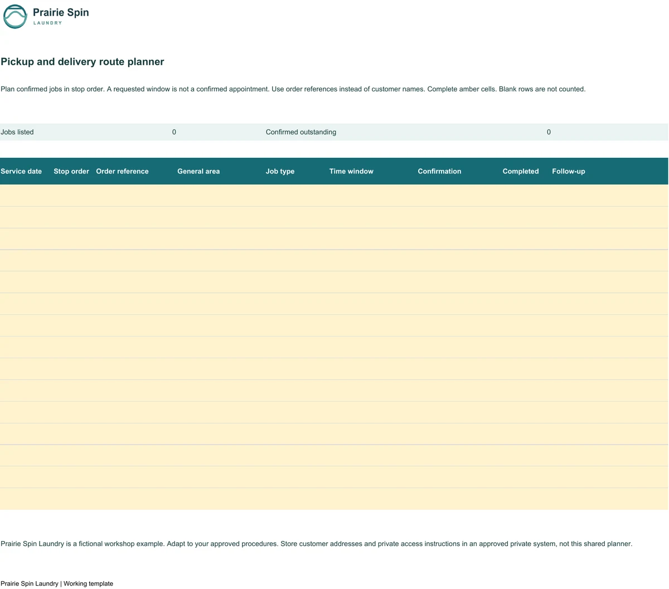Select the "Job type" column header
Screen dimensions: 669x589
(x=280, y=171)
